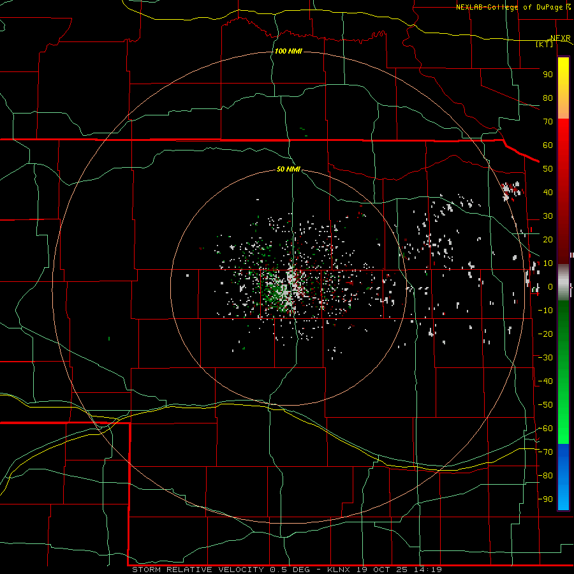Screen dimensions: 574x574
Task: Click the -50 value on the velocity scale
Action: [x=545, y=405]
